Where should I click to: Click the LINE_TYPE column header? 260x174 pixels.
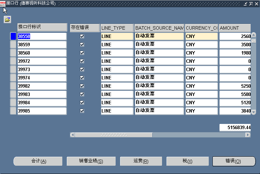click(117, 28)
